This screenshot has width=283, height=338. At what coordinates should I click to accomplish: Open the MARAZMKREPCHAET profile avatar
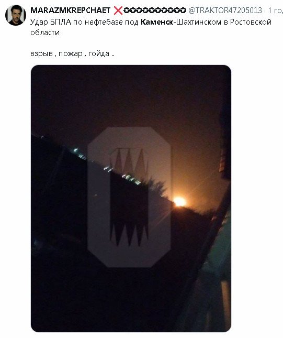point(16,15)
